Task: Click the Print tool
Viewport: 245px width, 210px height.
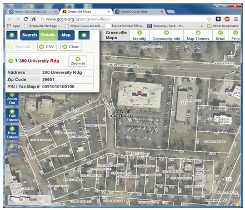Action: (235, 35)
